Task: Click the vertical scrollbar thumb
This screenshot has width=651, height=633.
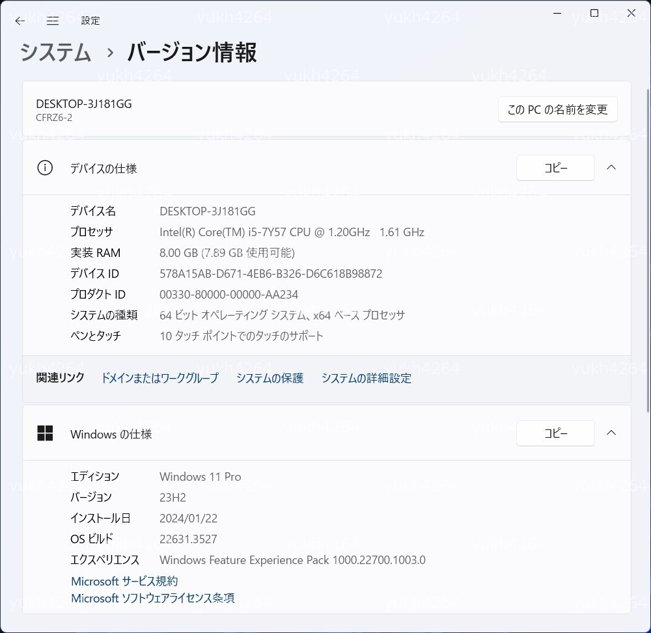Action: tap(648, 249)
